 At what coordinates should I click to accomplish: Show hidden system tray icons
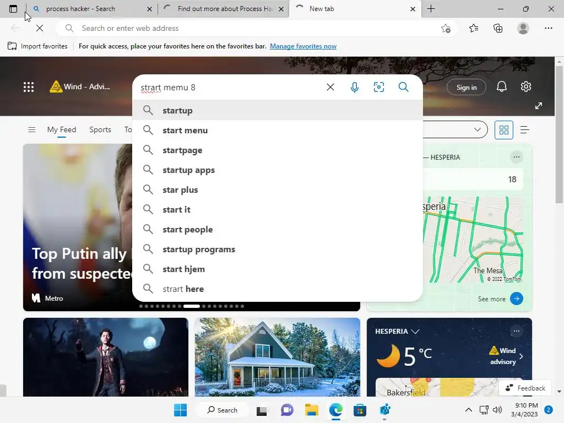point(468,410)
